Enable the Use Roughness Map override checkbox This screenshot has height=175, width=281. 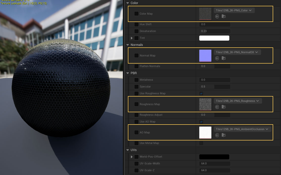pyautogui.click(x=136, y=94)
